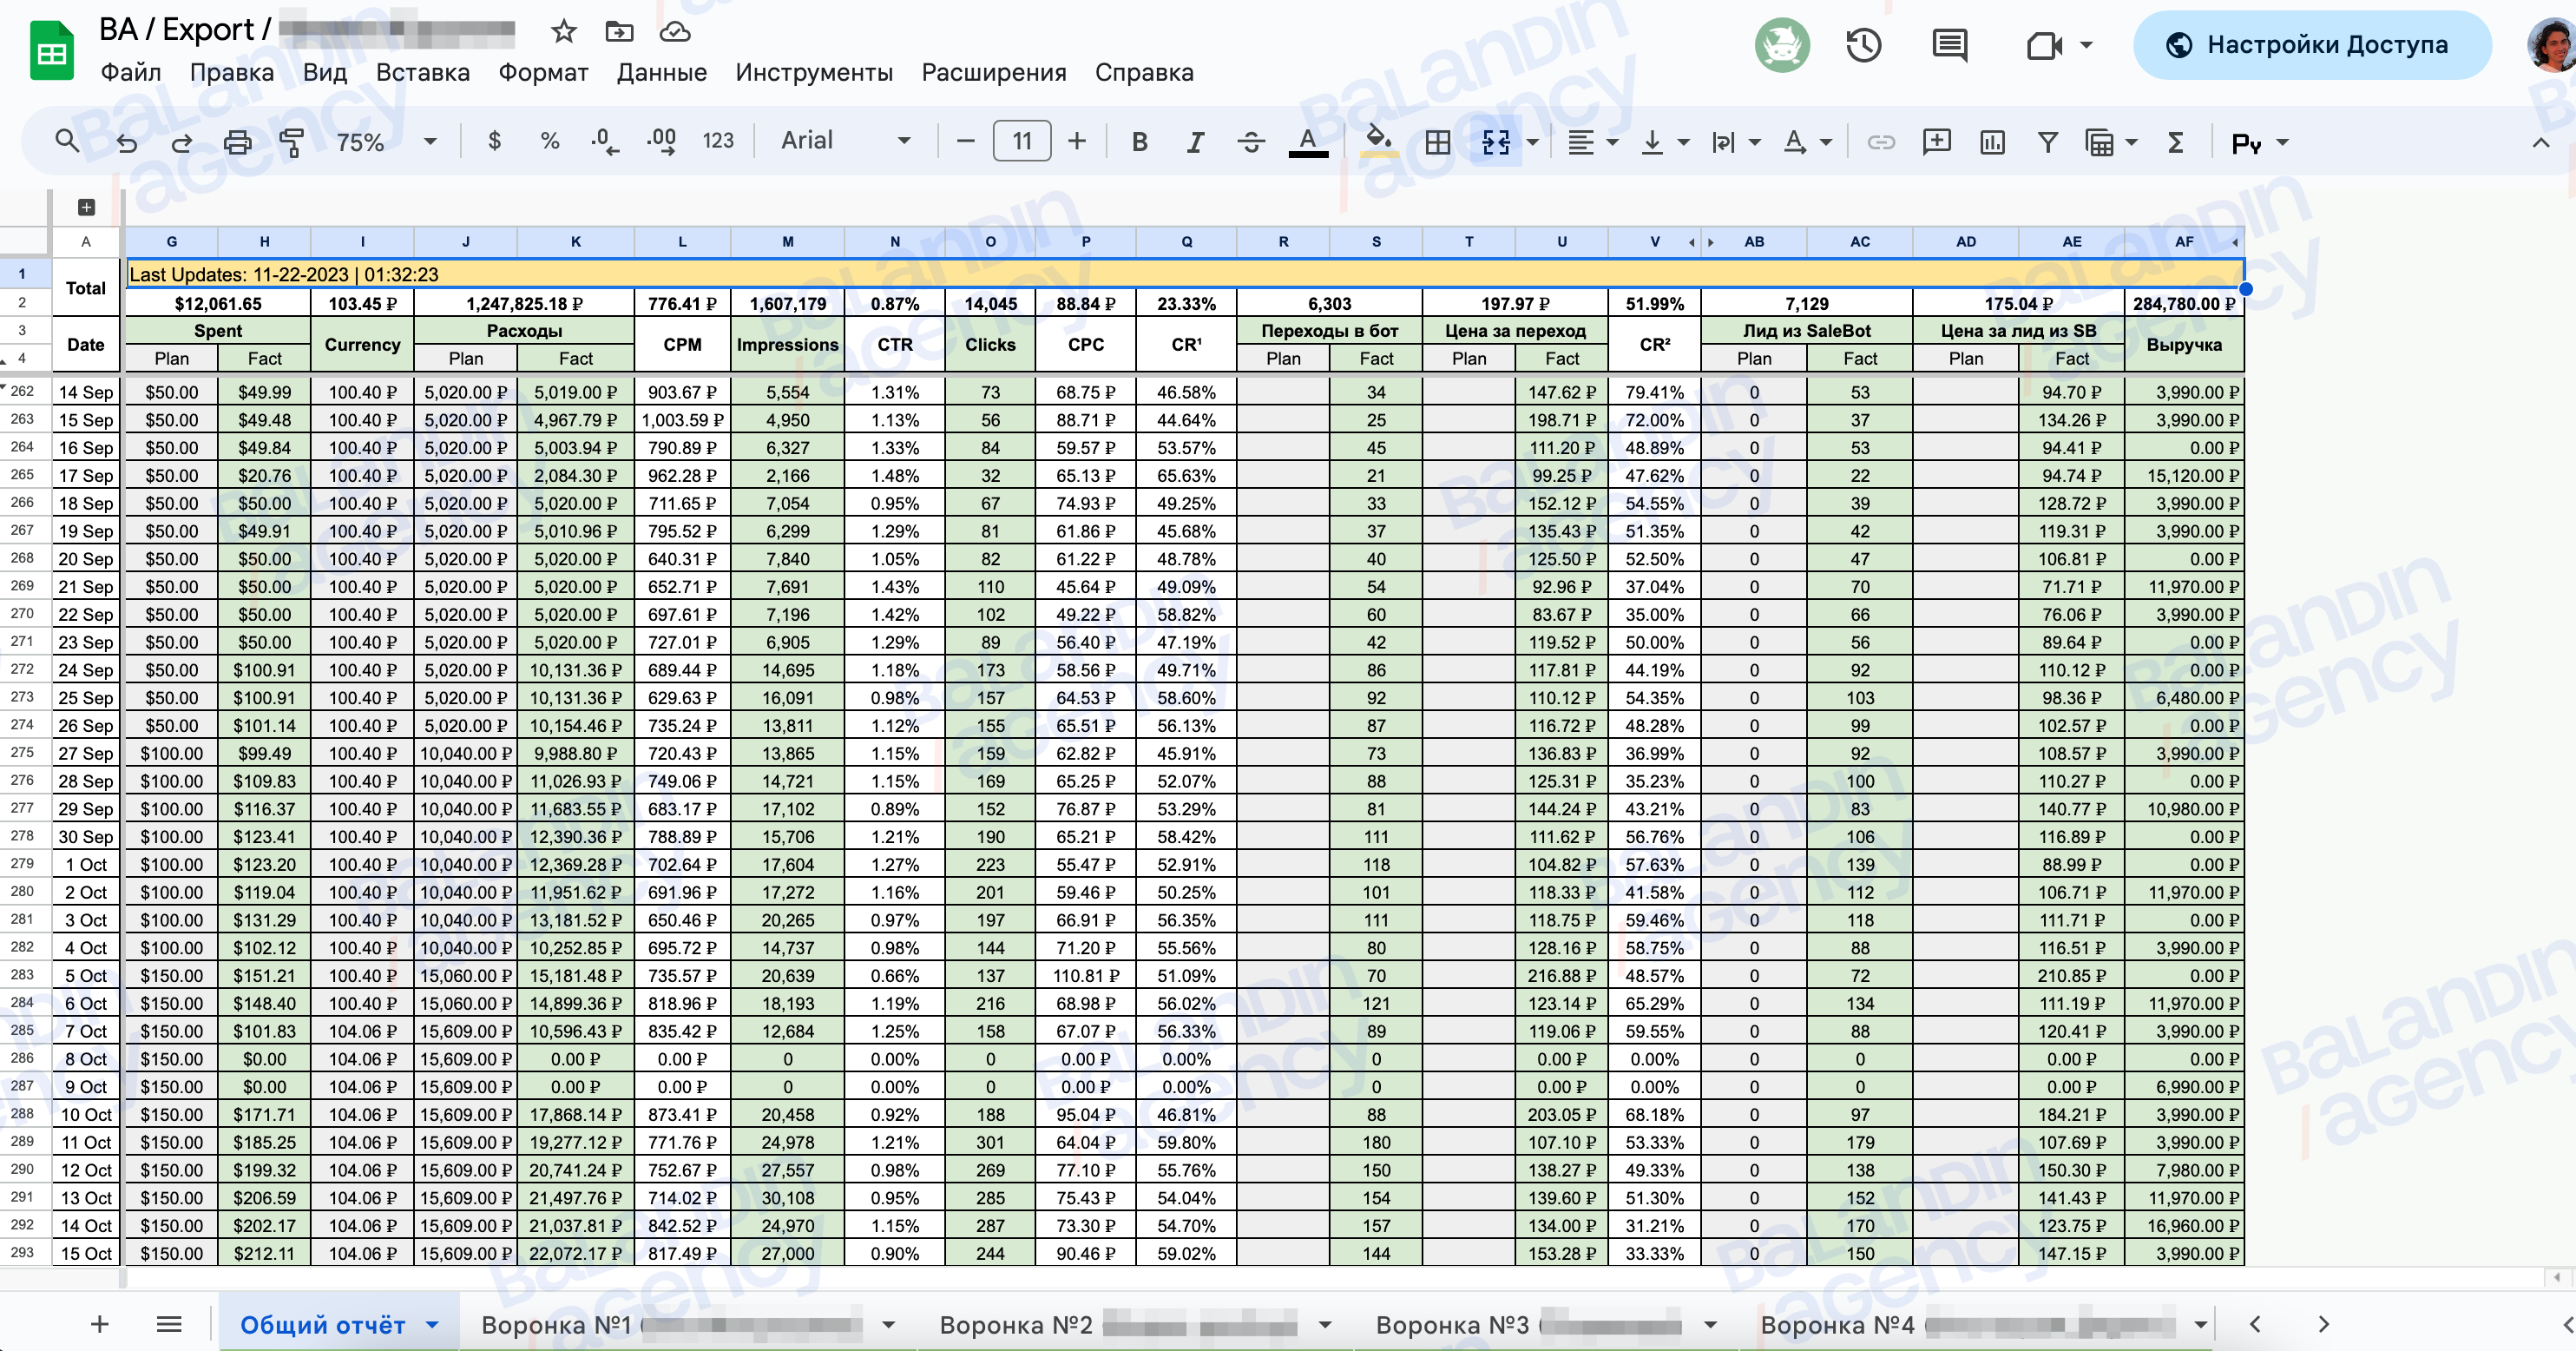Open Общий отчёт tab dropdown arrow
The width and height of the screenshot is (2576, 1351).
[432, 1324]
